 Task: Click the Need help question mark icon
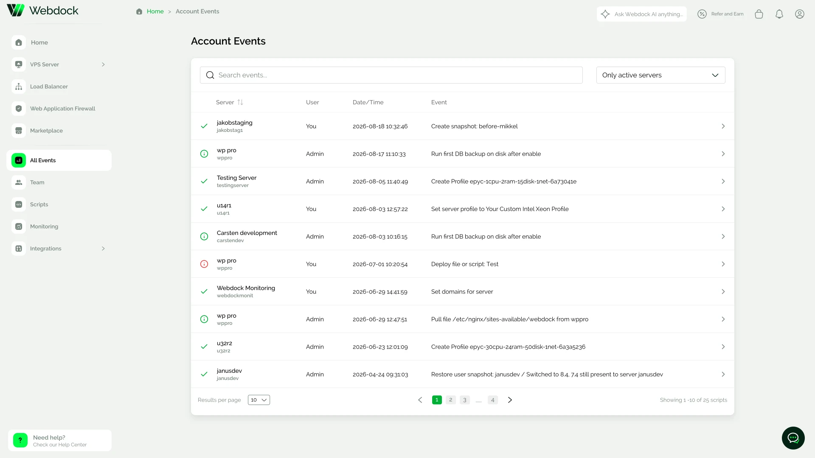click(x=20, y=440)
